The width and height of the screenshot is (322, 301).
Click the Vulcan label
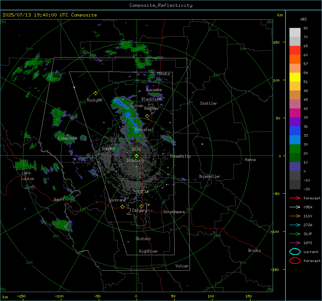[182, 266]
